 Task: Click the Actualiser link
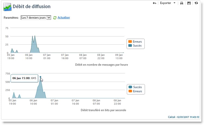click(64, 18)
